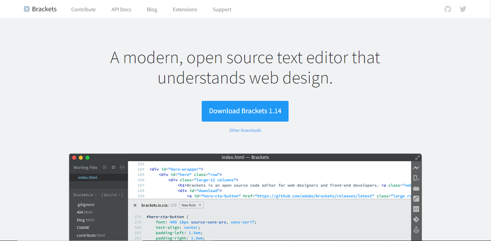Toggle responsive device preview icon
This screenshot has height=241, width=491.
[x=416, y=178]
